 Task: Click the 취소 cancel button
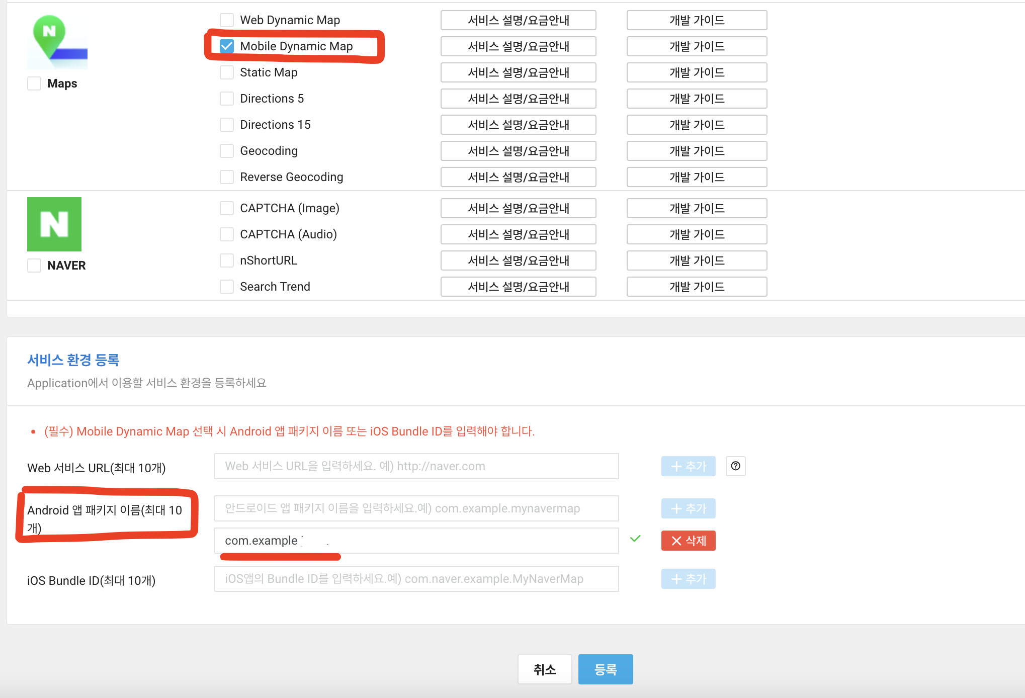tap(545, 669)
